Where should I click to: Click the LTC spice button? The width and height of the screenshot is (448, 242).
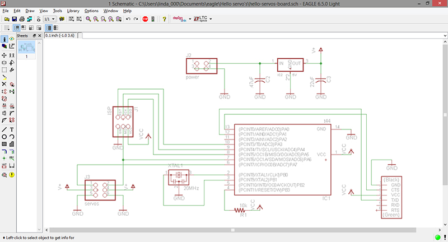tap(200, 19)
